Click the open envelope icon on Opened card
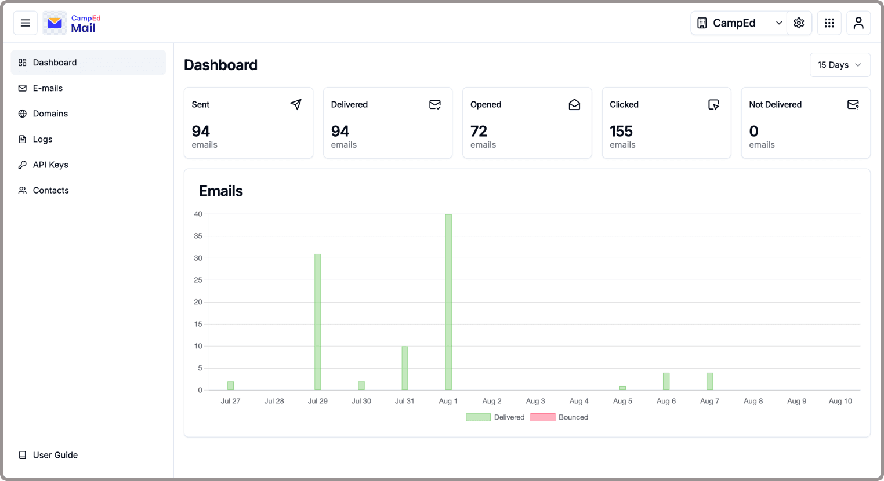This screenshot has height=481, width=884. (574, 104)
